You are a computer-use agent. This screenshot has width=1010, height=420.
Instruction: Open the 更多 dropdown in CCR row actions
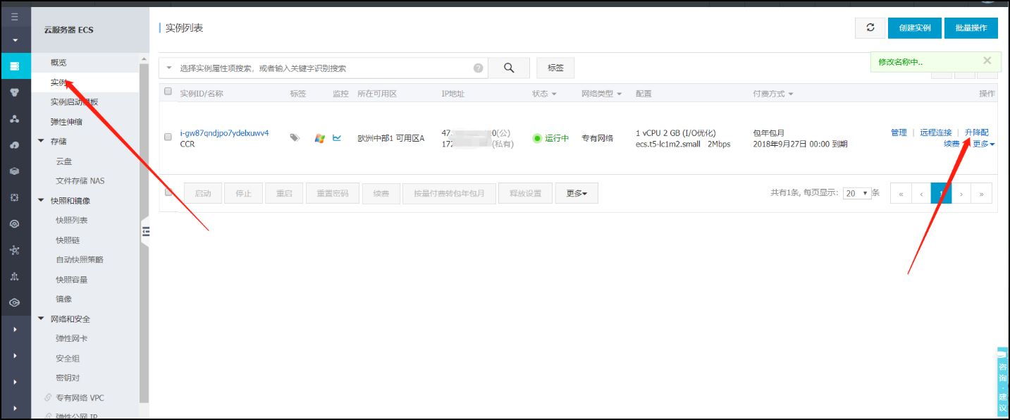(984, 144)
